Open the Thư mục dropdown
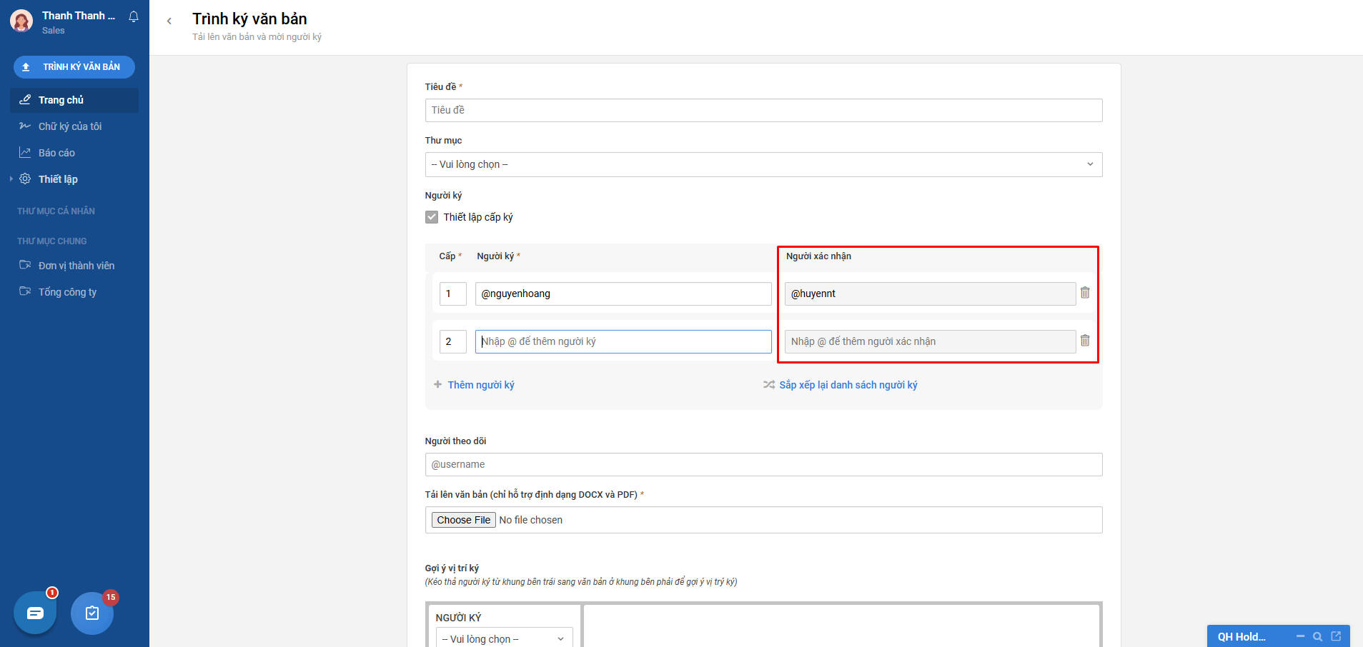Viewport: 1363px width, 647px height. coord(763,164)
